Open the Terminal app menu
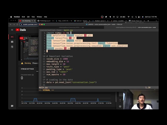The height and width of the screenshot is (125, 167). click(17, 17)
